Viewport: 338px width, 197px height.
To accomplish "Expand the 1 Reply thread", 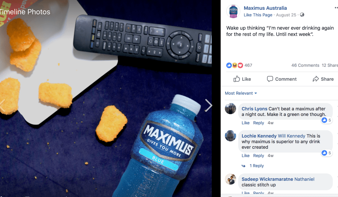I will [x=257, y=166].
